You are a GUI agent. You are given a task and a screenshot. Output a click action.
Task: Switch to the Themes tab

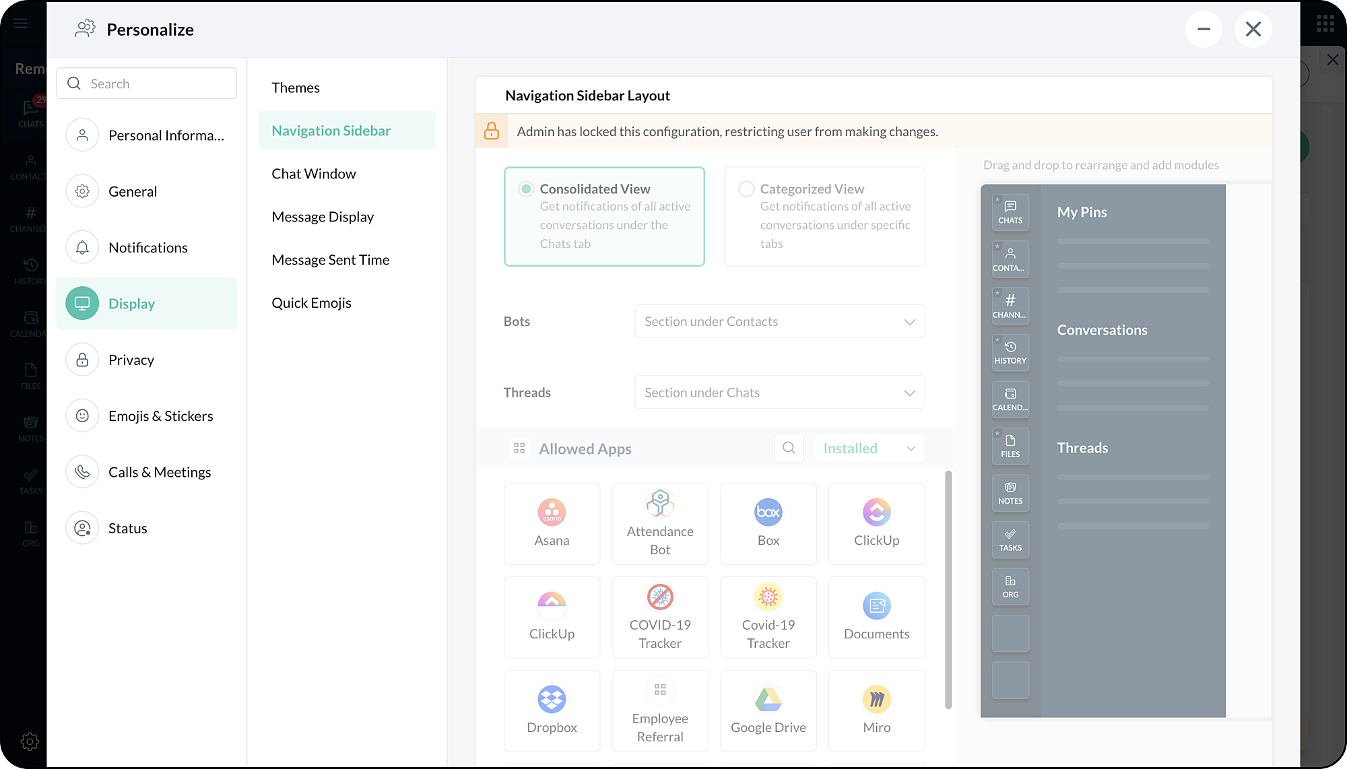click(x=296, y=88)
